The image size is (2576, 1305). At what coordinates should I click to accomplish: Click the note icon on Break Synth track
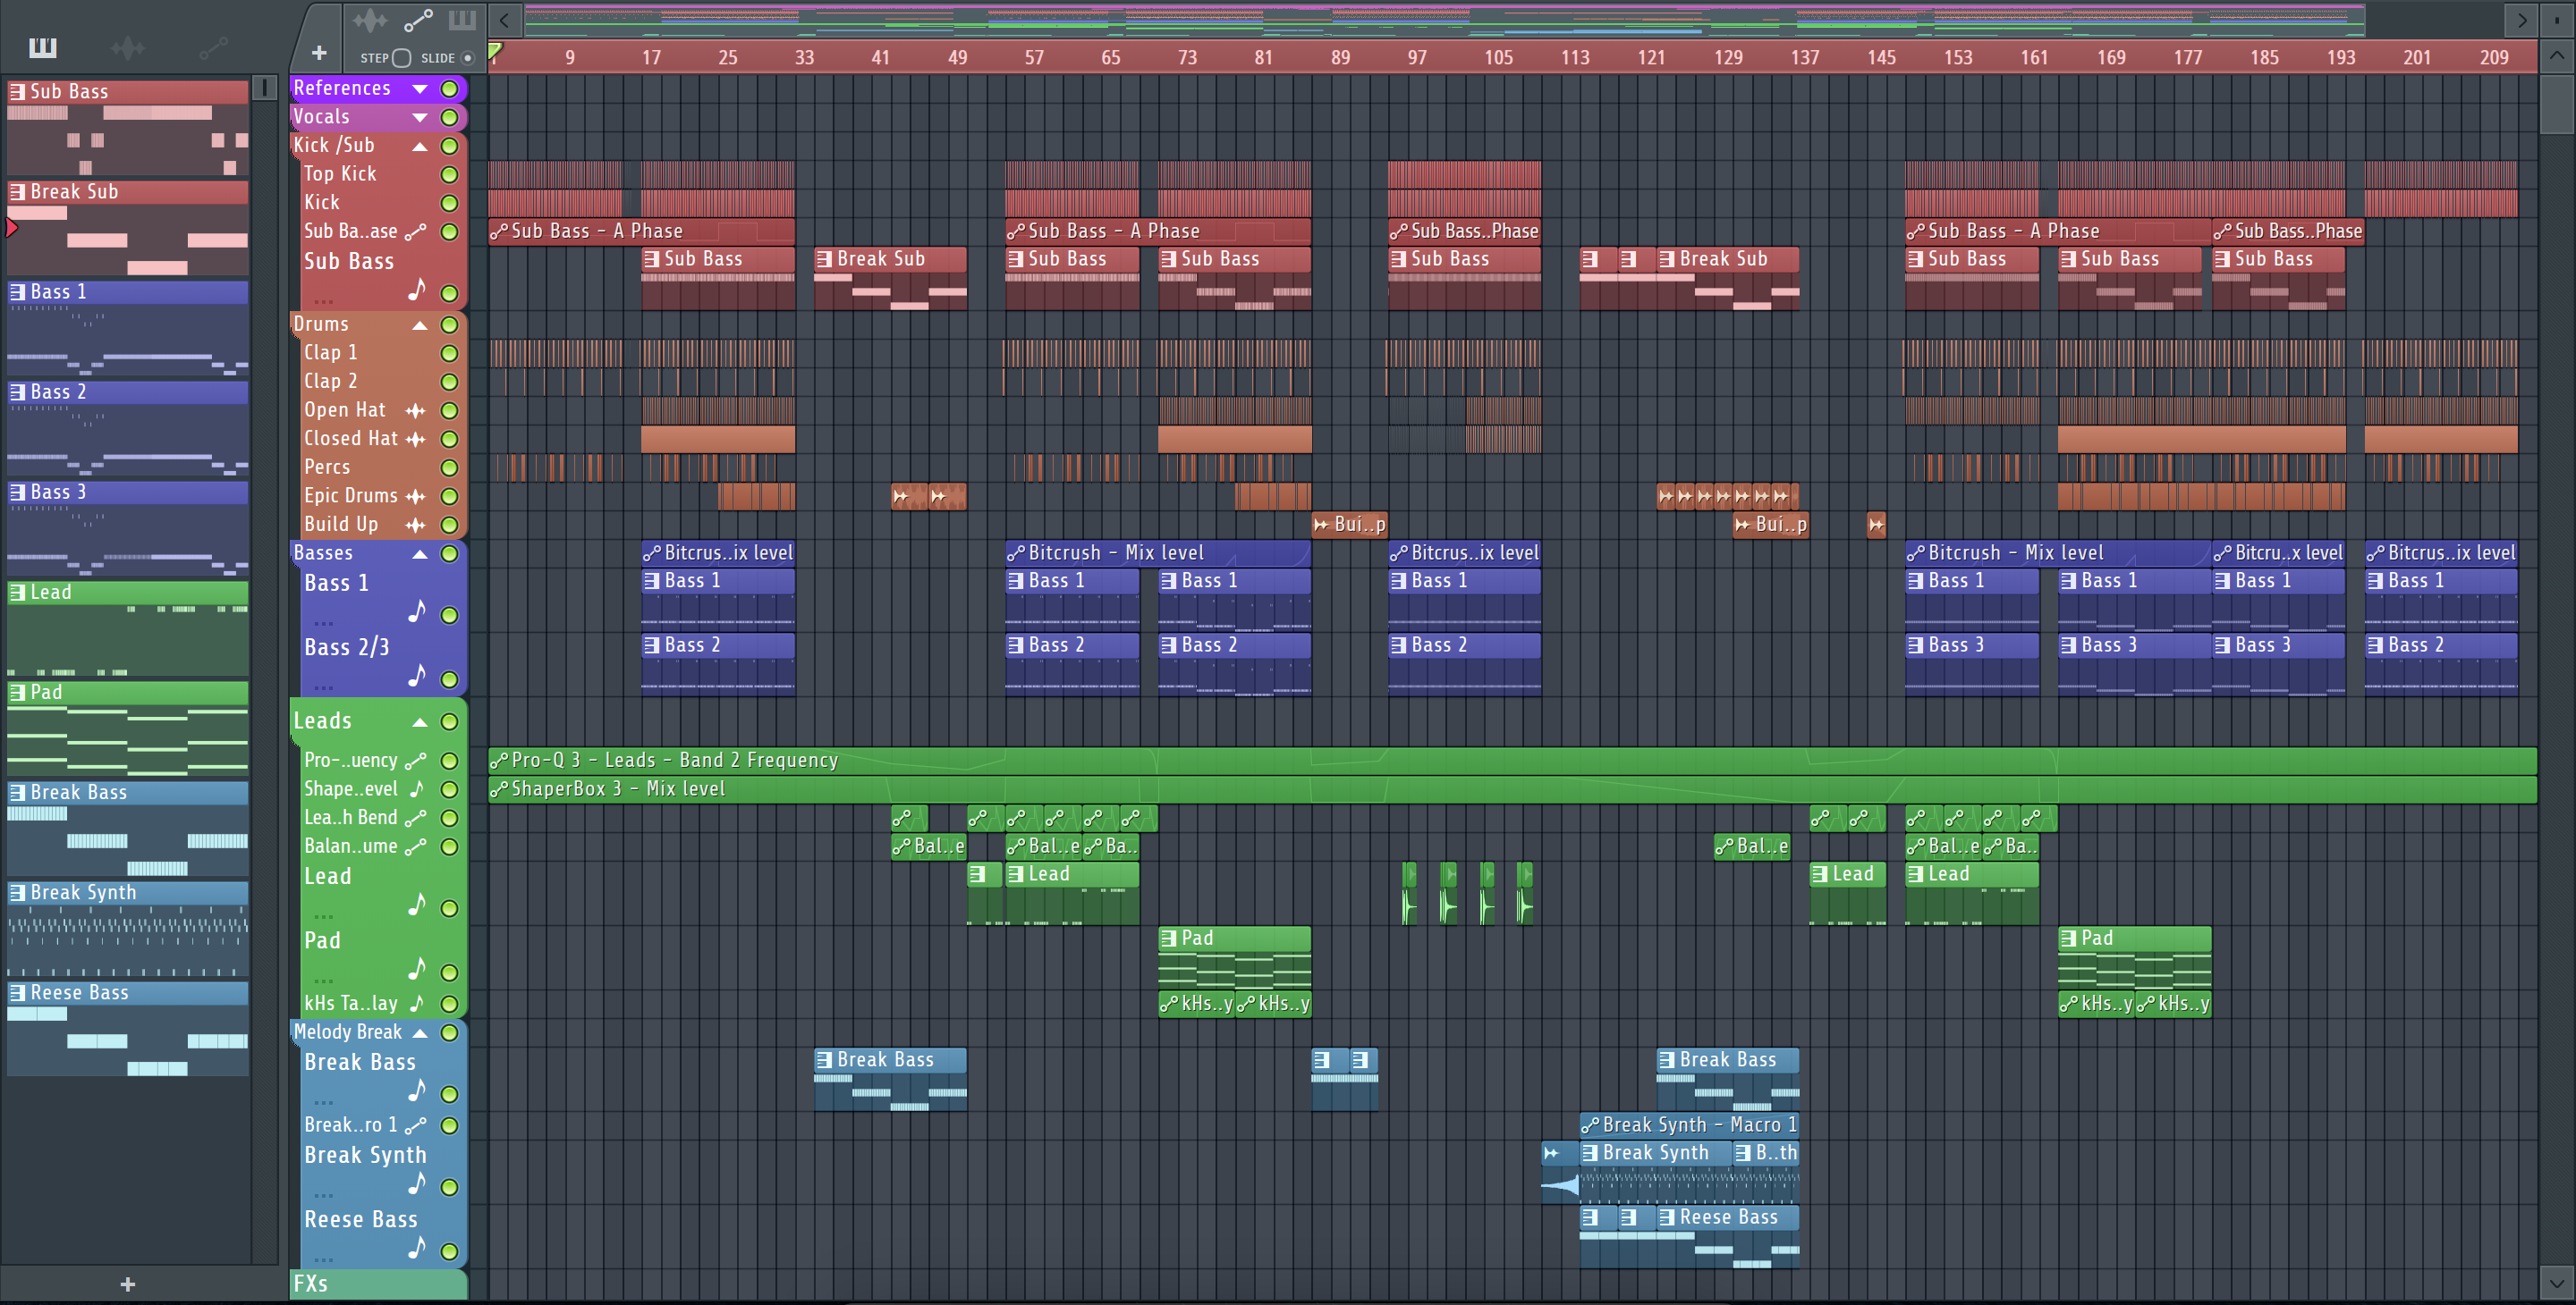coord(417,1183)
